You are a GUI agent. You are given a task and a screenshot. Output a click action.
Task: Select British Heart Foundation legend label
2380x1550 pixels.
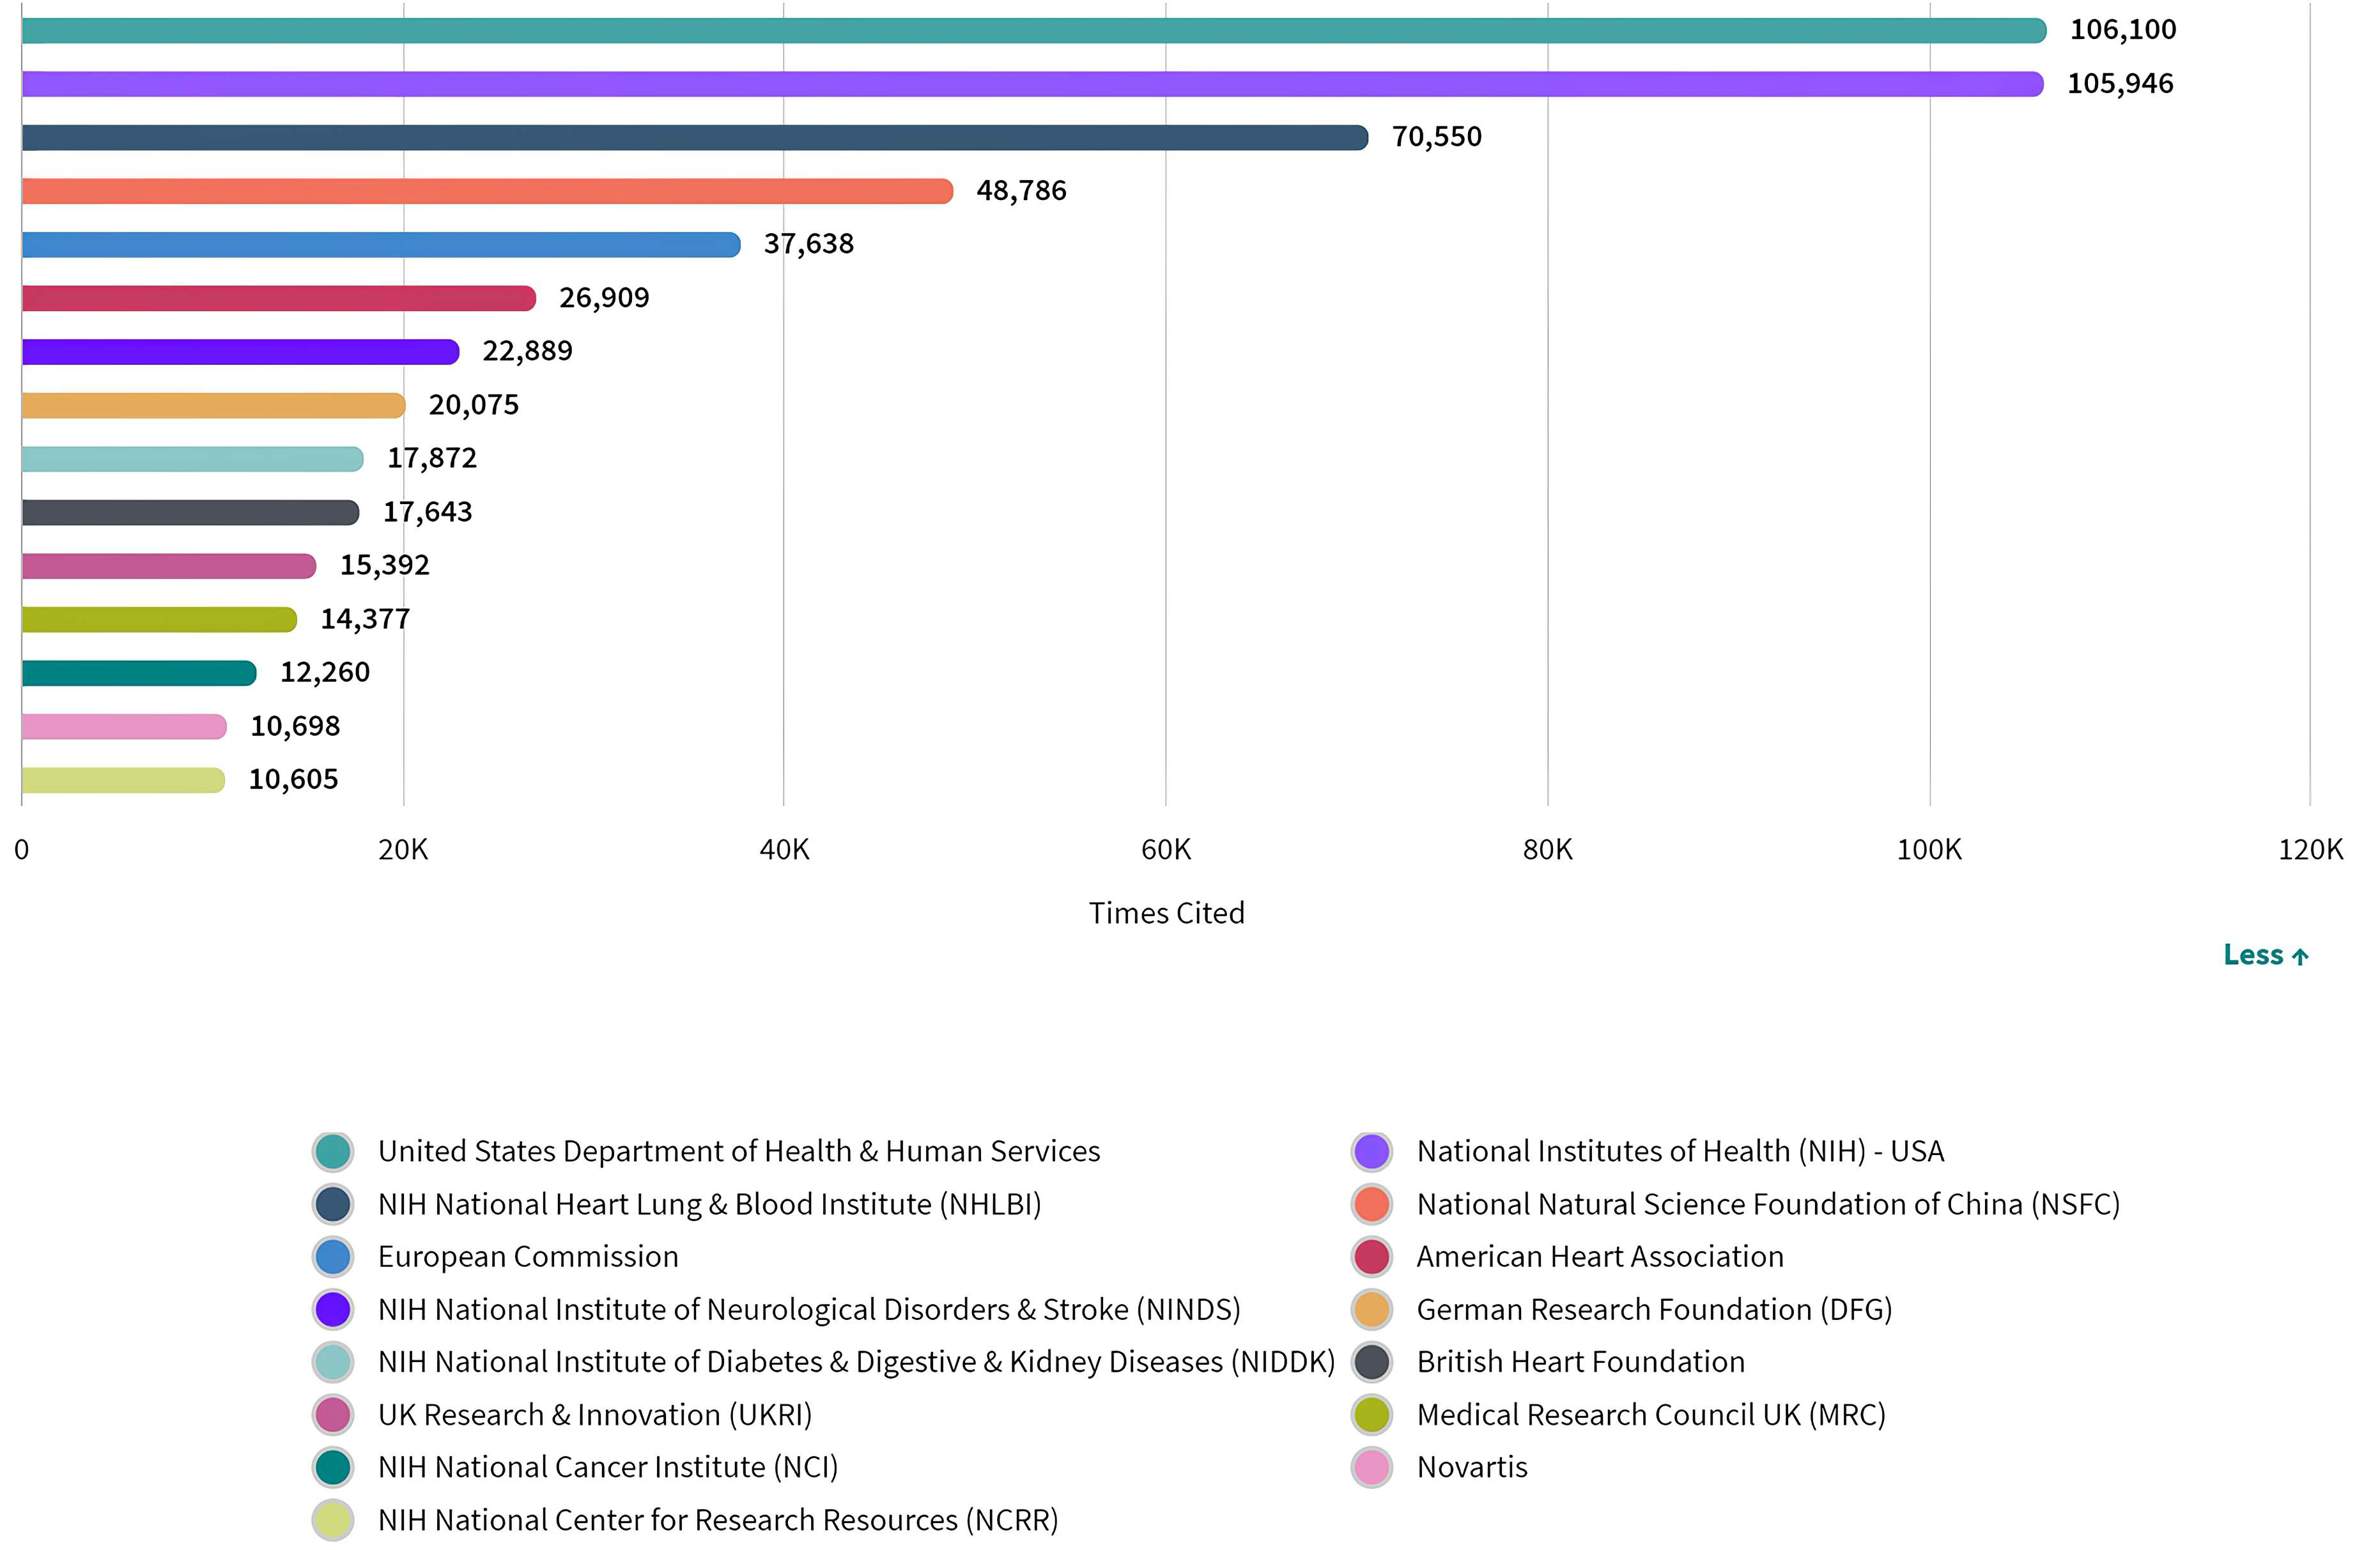(1580, 1362)
